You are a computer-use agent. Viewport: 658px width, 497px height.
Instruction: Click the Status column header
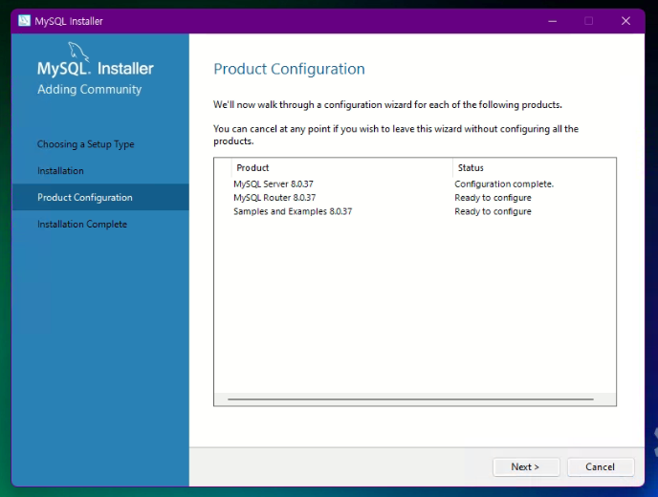coord(535,168)
